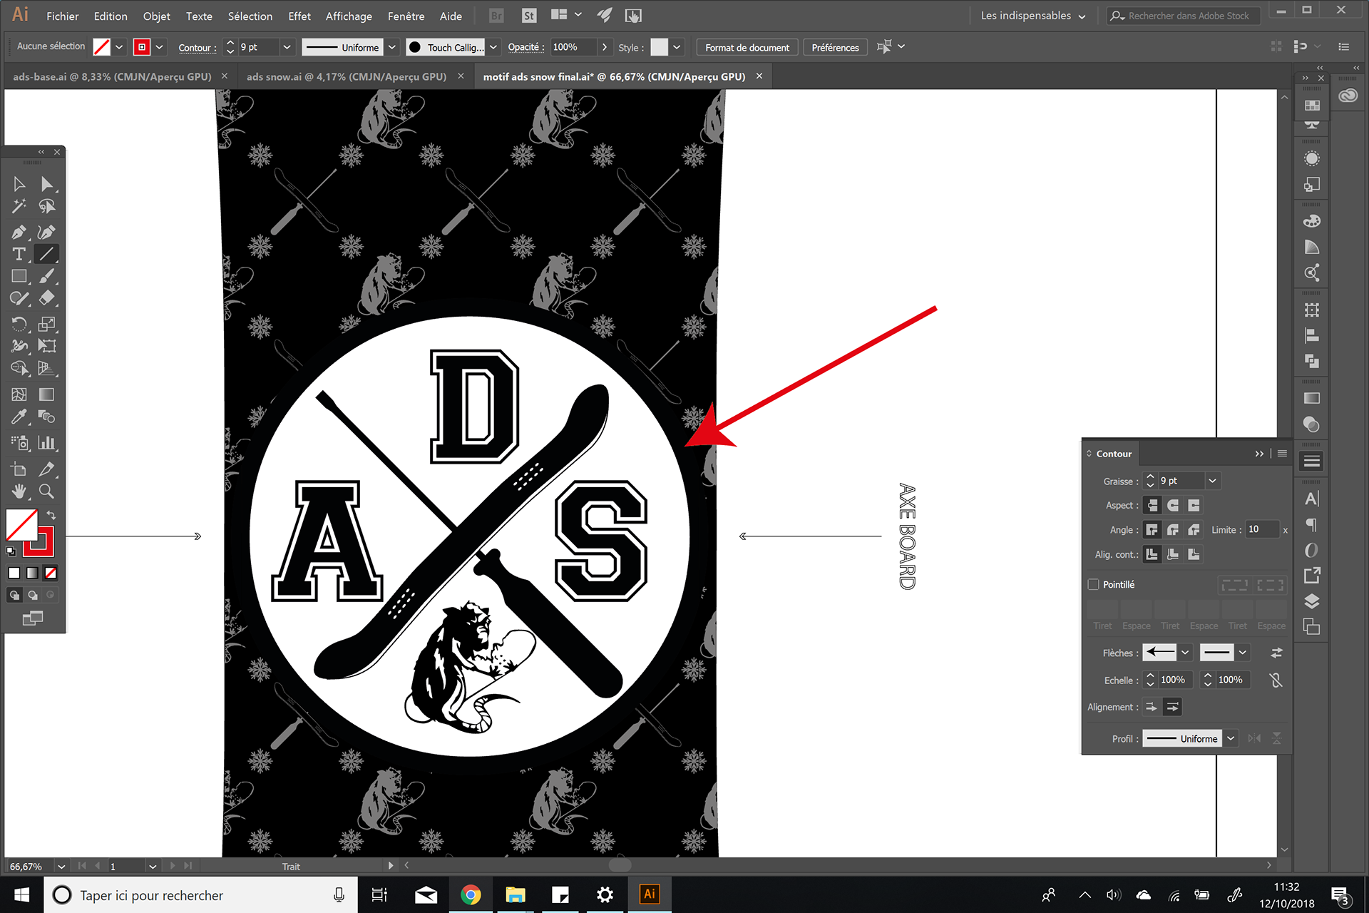Open Graisse weight dropdown in Contour panel
Image resolution: width=1369 pixels, height=913 pixels.
click(1212, 481)
